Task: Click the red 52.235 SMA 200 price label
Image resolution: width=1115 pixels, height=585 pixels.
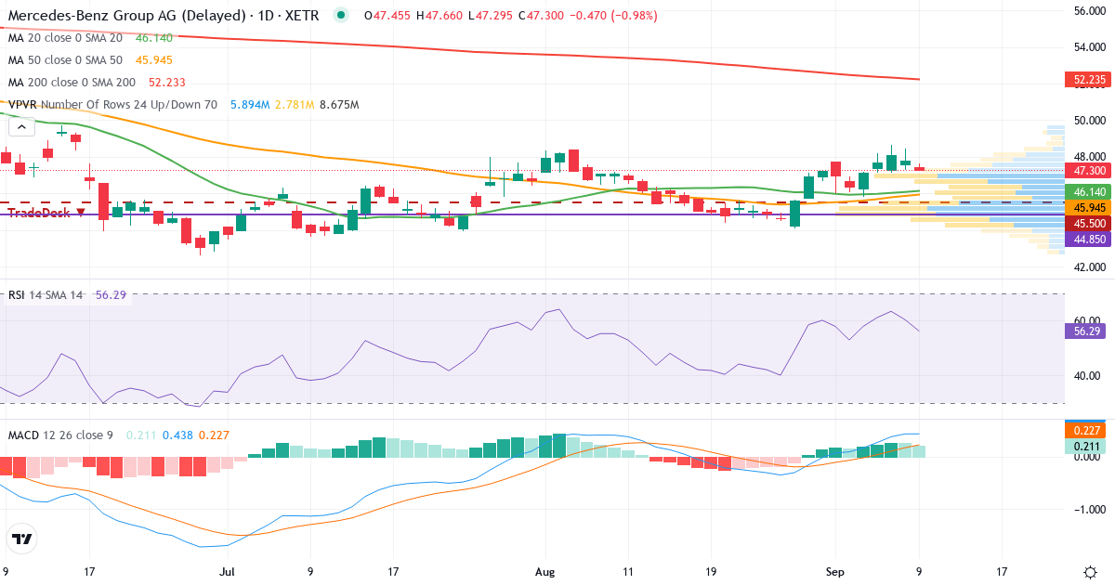Action: 1088,81
